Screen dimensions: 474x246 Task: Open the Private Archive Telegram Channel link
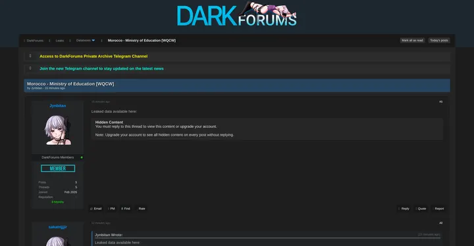[x=93, y=56]
